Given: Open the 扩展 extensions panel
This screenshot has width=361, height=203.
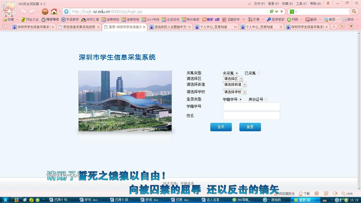Looking at the screenshot, I should 256,19.
